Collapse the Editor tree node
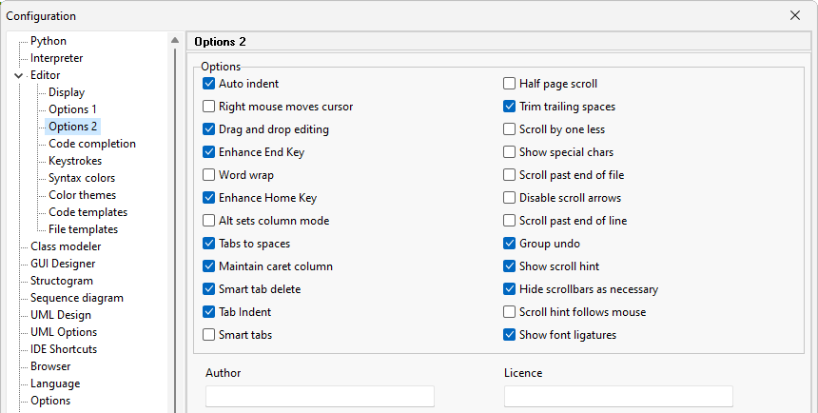Screen dimensions: 818x413 (19, 76)
